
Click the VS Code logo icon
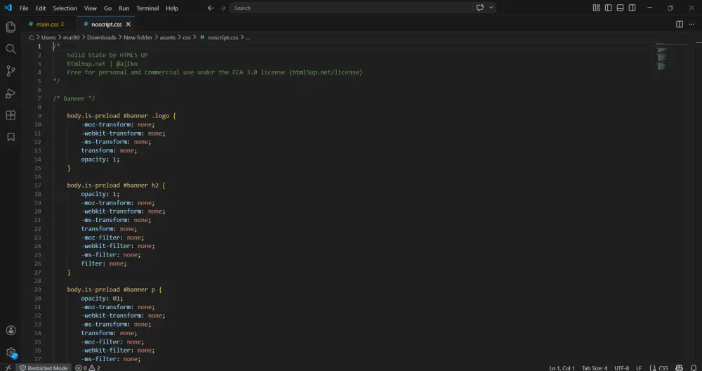(8, 8)
